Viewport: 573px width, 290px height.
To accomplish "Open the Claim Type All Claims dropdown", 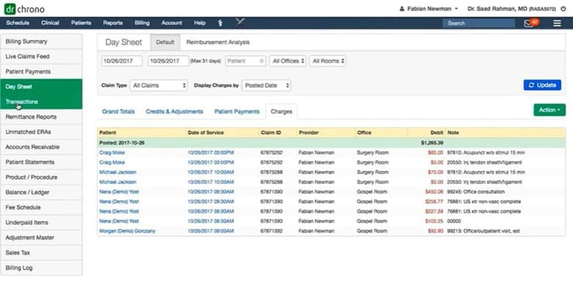I will point(159,85).
